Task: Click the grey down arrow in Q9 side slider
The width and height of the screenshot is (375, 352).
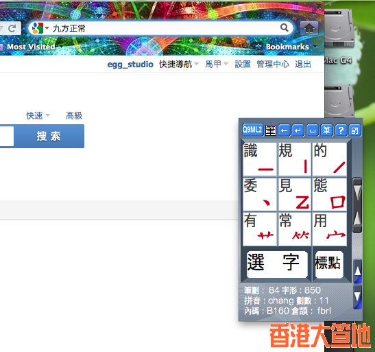Action: click(357, 193)
